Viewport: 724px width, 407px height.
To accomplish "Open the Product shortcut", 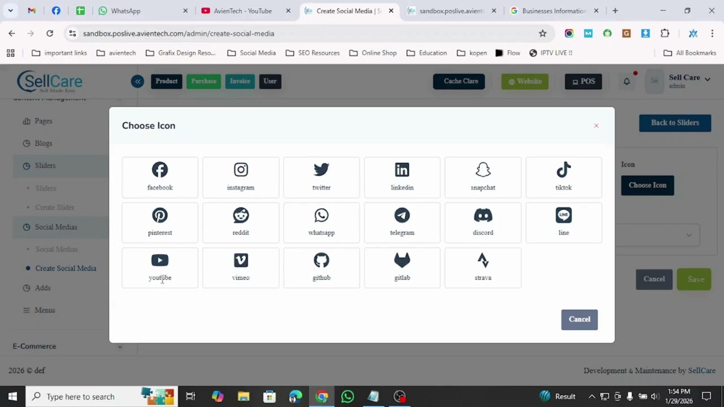I will click(x=166, y=81).
